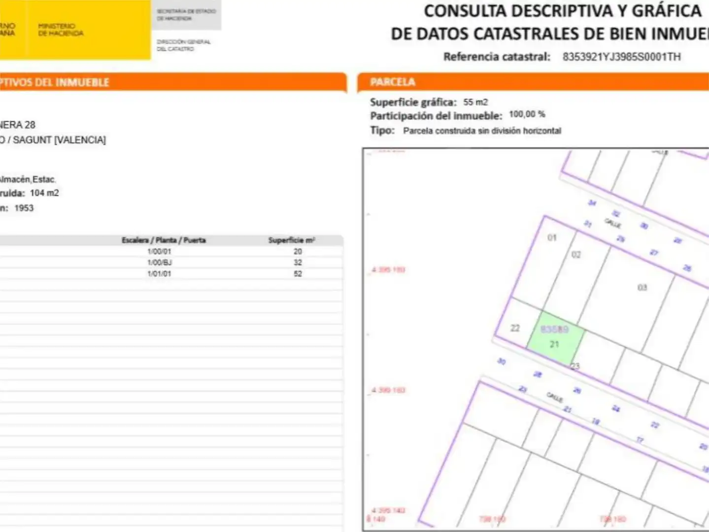Click the 'Superficie m²' column header
The image size is (709, 532).
pos(292,240)
